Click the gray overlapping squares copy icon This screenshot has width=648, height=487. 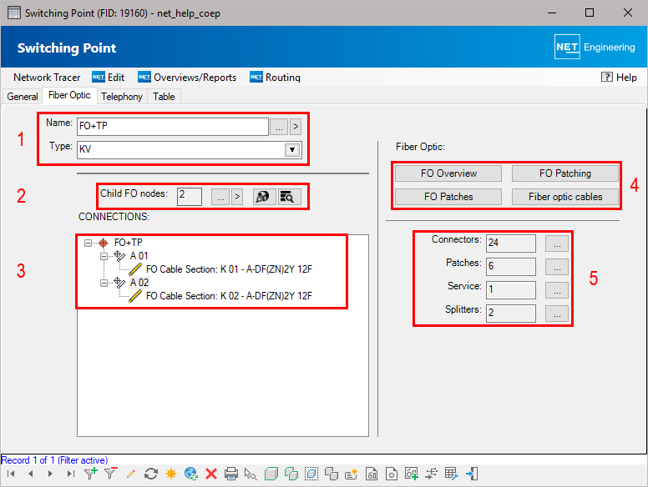(332, 474)
